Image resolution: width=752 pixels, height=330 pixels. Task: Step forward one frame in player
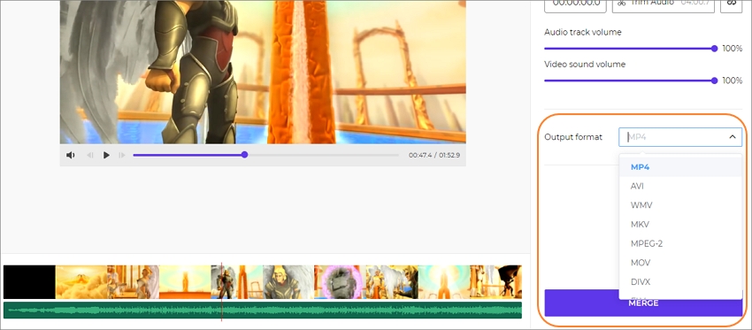tap(122, 156)
